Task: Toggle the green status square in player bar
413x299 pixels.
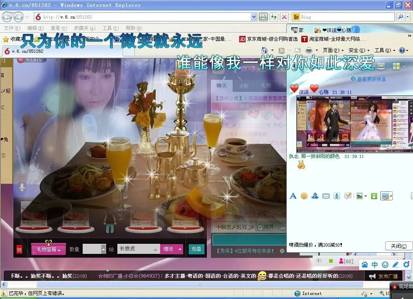Action: point(331,261)
